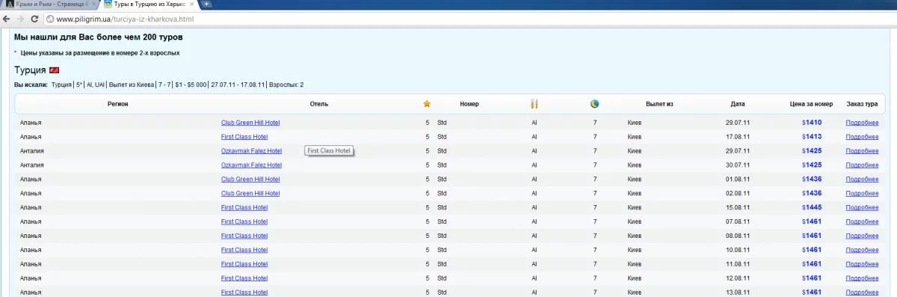Click the search criterion '27.07.11 - 17.08.11'
The height and width of the screenshot is (297, 897).
pyautogui.click(x=238, y=85)
